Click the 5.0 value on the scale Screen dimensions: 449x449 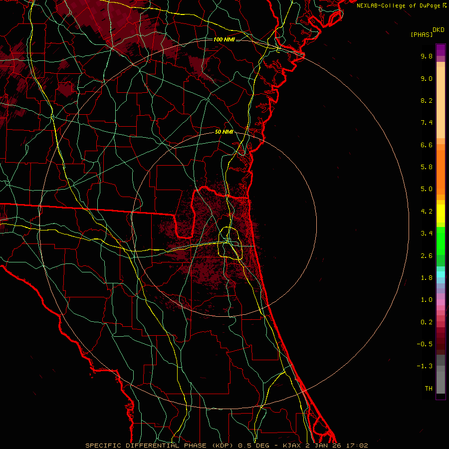pyautogui.click(x=427, y=189)
